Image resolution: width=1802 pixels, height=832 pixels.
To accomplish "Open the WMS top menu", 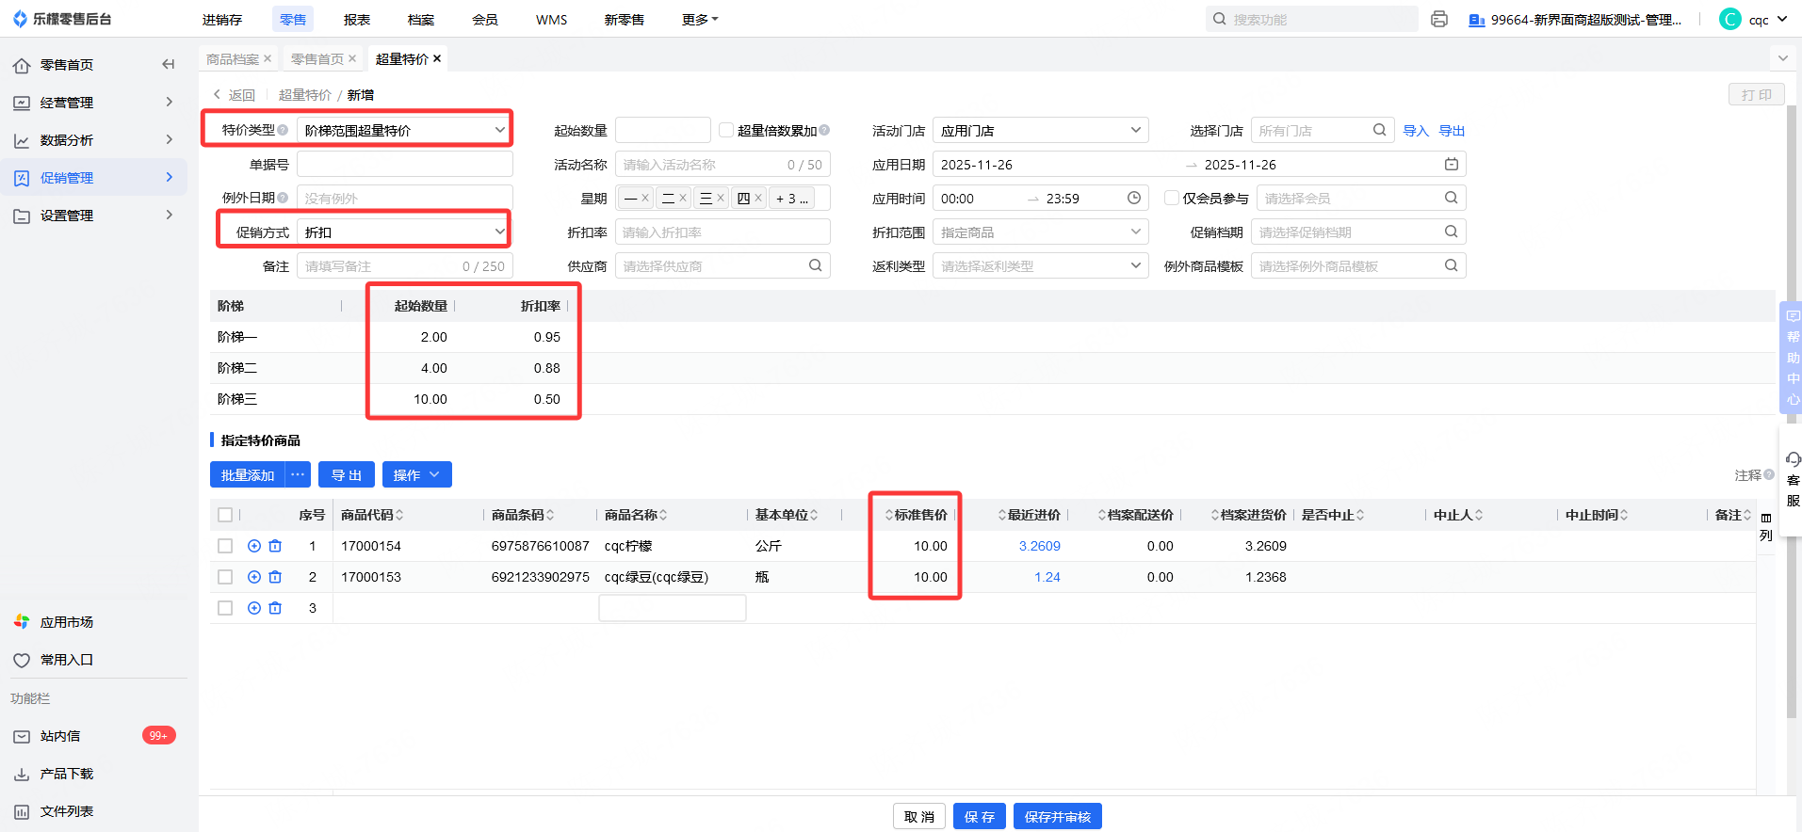I will click(552, 19).
